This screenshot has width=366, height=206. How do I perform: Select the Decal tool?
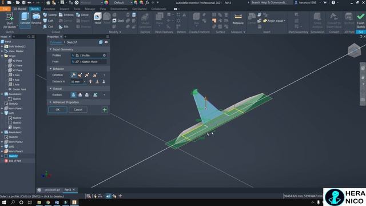(x=82, y=15)
